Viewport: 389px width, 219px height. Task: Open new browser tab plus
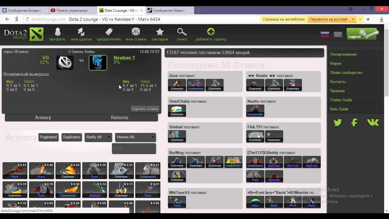point(198,10)
